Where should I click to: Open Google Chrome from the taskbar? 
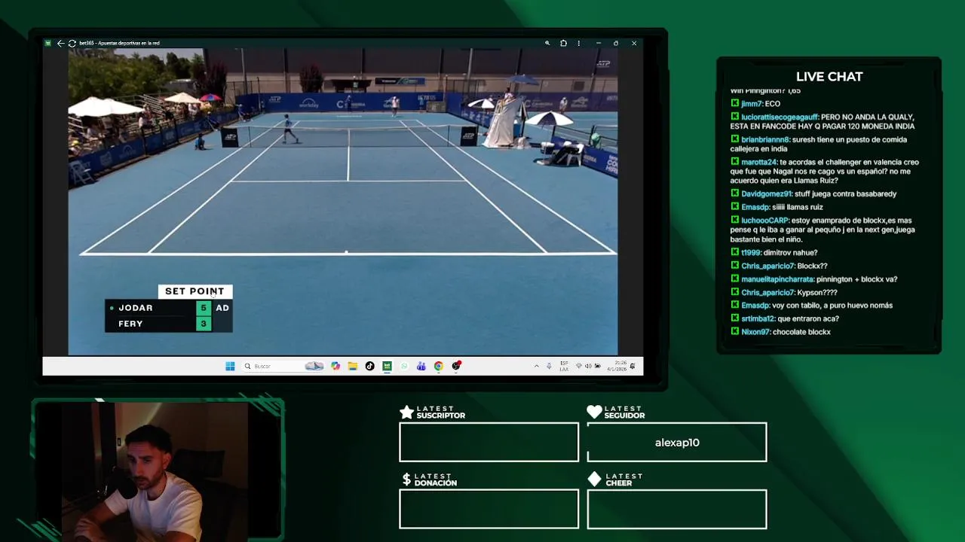438,366
